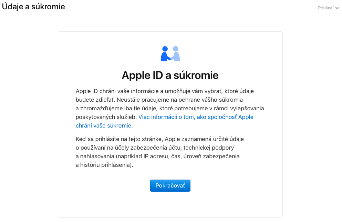Click the Údaje a súkromie page title
342x222 pixels.
33,7
